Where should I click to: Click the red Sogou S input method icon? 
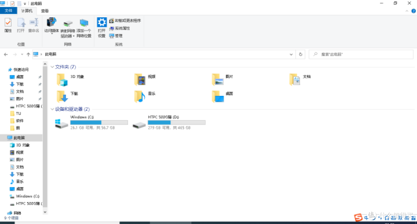click(x=358, y=217)
